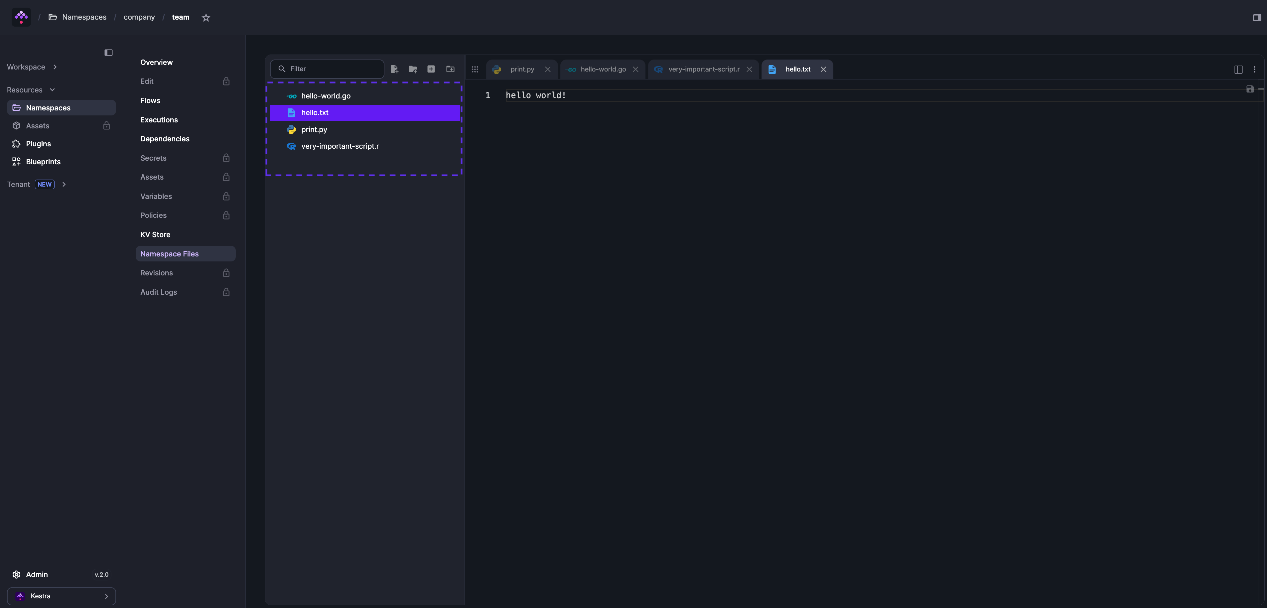Open the locked Revisions tab
Image resolution: width=1267 pixels, height=608 pixels.
point(186,273)
